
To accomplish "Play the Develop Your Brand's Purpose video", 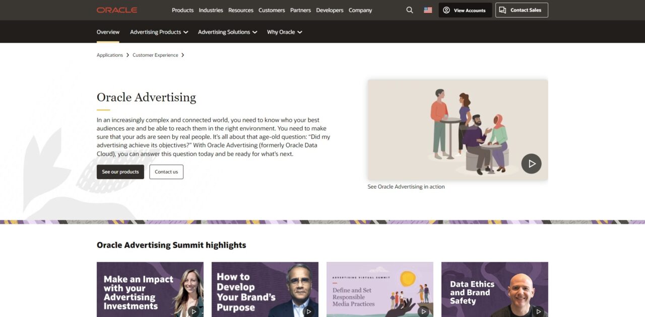I will 308,311.
